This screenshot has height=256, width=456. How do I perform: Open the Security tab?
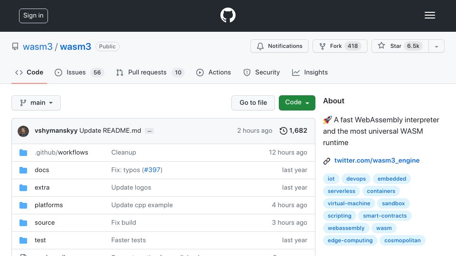coord(261,72)
